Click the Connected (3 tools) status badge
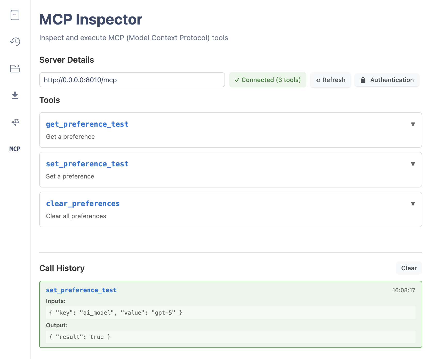 (268, 80)
